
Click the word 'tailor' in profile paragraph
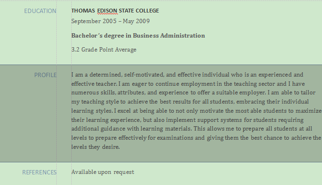pos(308,92)
